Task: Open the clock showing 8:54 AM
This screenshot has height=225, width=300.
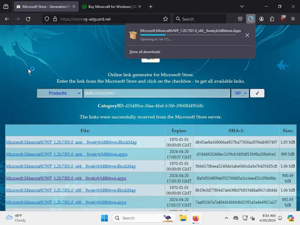Action: click(x=267, y=218)
